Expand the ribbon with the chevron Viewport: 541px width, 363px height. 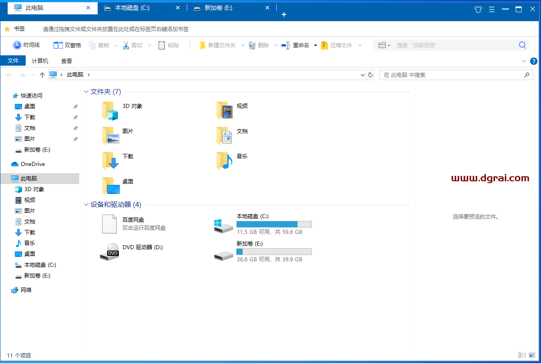(x=524, y=61)
